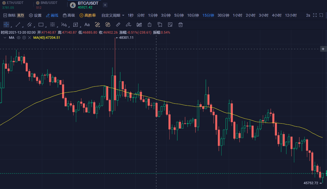Select the trend line drawing tool
The image size is (327, 189).
coord(18,25)
